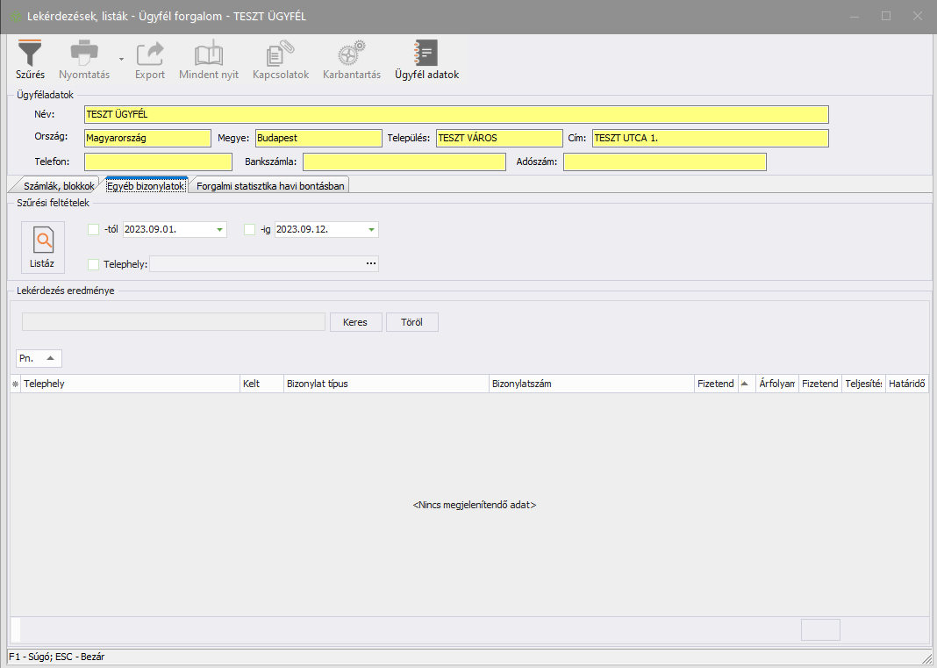Image resolution: width=937 pixels, height=668 pixels.
Task: Expand the Nyomtatás dropdown arrow
Action: [x=121, y=60]
